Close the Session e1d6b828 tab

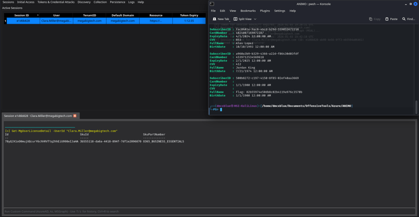point(75,116)
